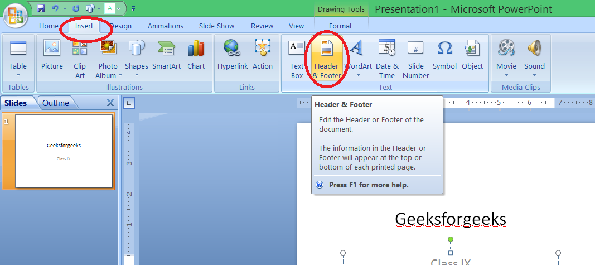Viewport: 595px width, 265px height.
Task: Insert a Table
Action: [x=18, y=59]
